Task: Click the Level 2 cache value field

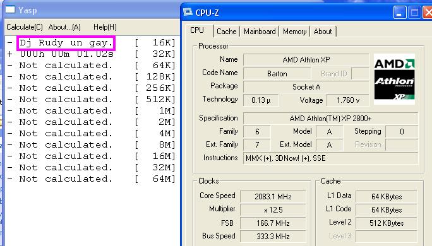Action: [x=387, y=223]
